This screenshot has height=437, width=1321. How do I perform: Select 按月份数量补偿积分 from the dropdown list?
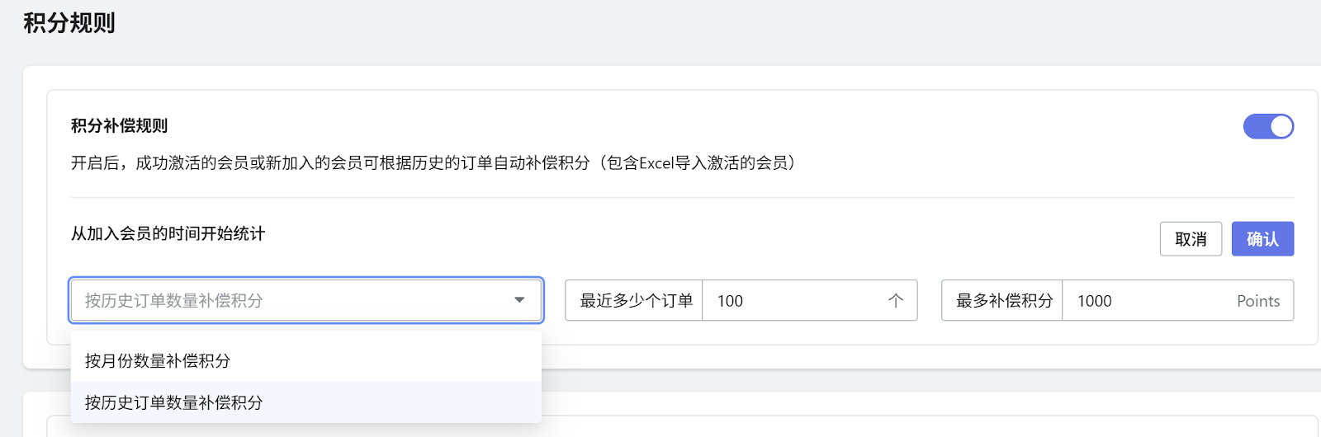click(158, 361)
